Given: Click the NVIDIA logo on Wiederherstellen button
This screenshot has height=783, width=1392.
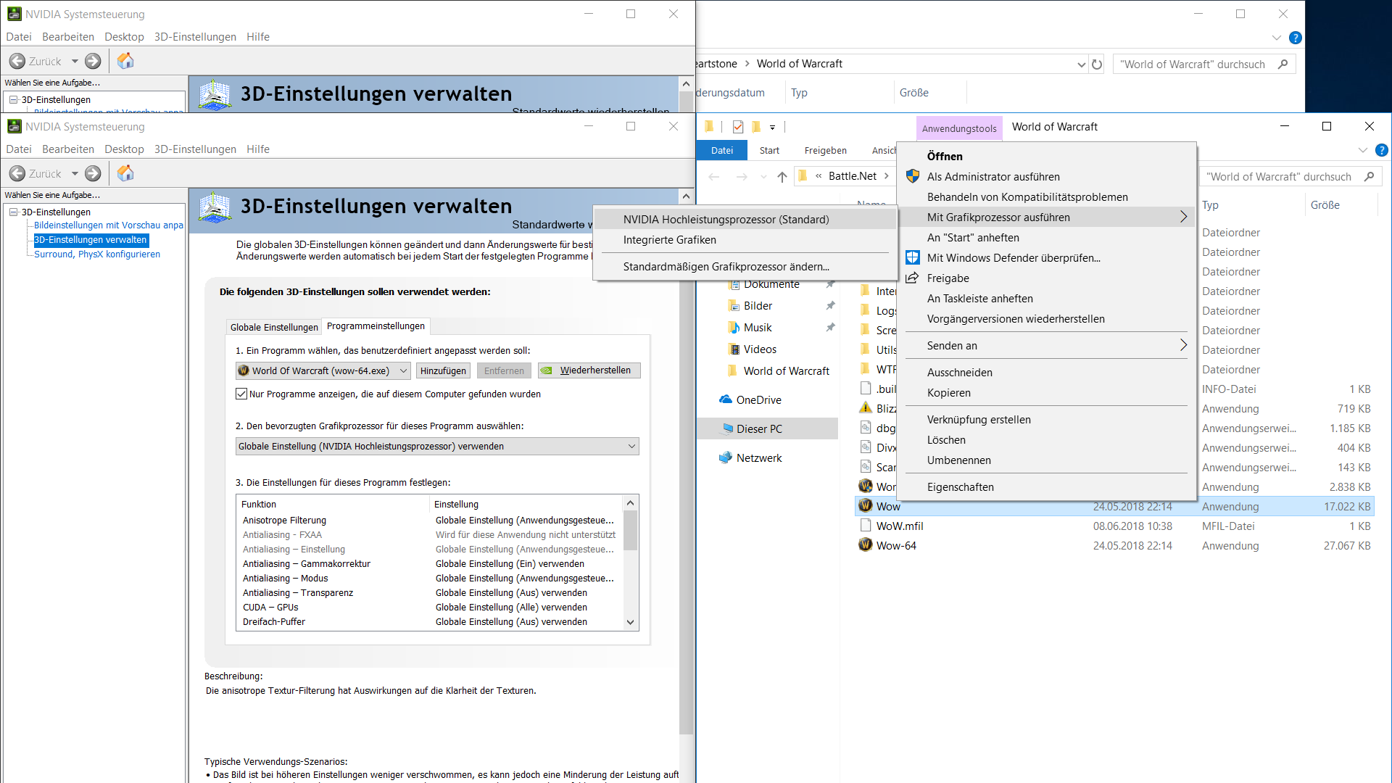Looking at the screenshot, I should [x=547, y=370].
